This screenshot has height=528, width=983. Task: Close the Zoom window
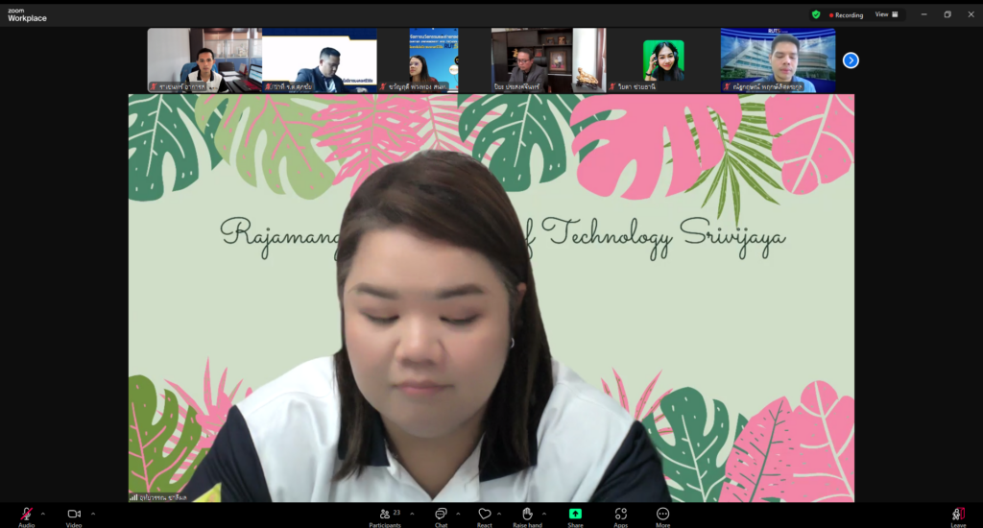coord(971,14)
